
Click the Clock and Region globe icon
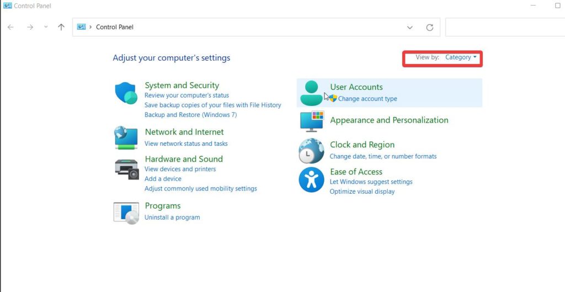point(311,151)
